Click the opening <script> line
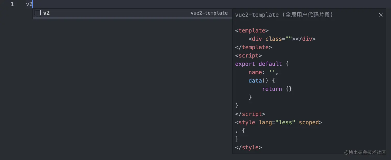Viewport: 391px width, 160px height. click(x=249, y=56)
